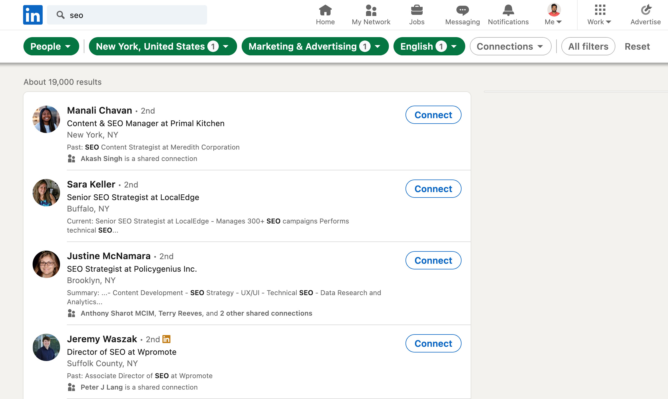
Task: Click shared connection Akash Singh
Action: [102, 158]
